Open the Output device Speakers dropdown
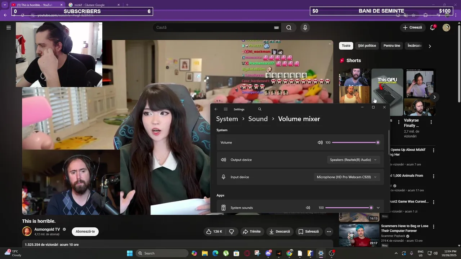The width and height of the screenshot is (461, 259). click(x=353, y=160)
